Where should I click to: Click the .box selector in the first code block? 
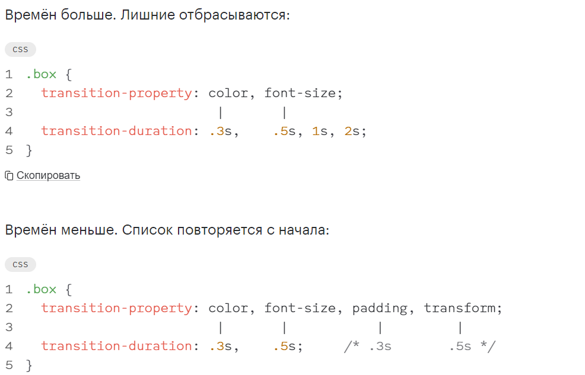click(41, 74)
